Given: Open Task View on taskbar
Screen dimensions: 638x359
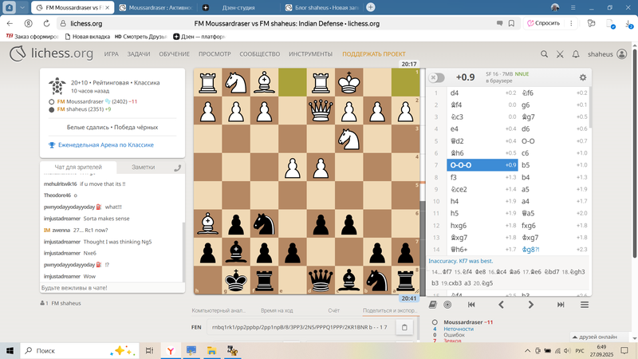Looking at the screenshot, I should [x=149, y=350].
